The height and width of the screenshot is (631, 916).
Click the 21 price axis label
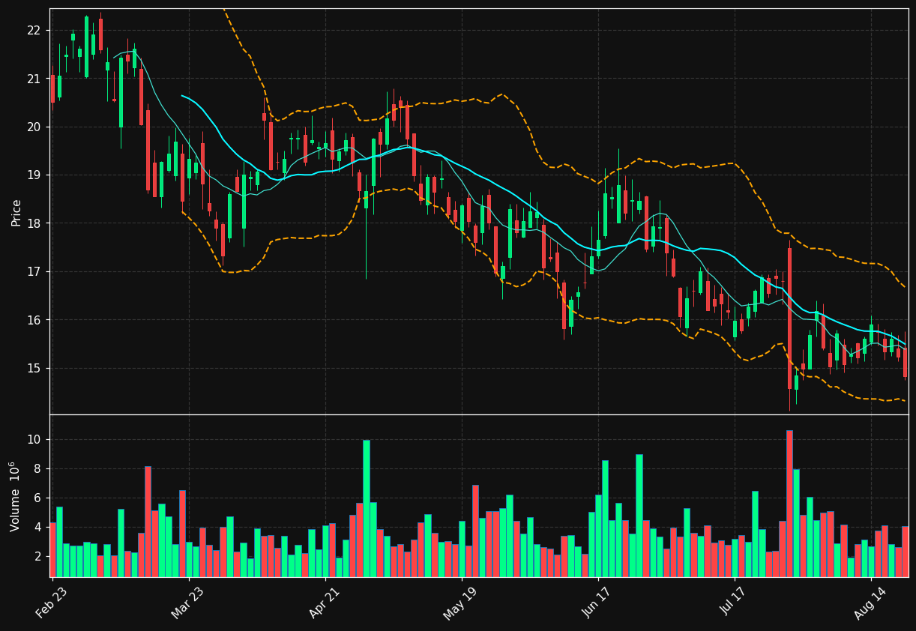[x=34, y=79]
